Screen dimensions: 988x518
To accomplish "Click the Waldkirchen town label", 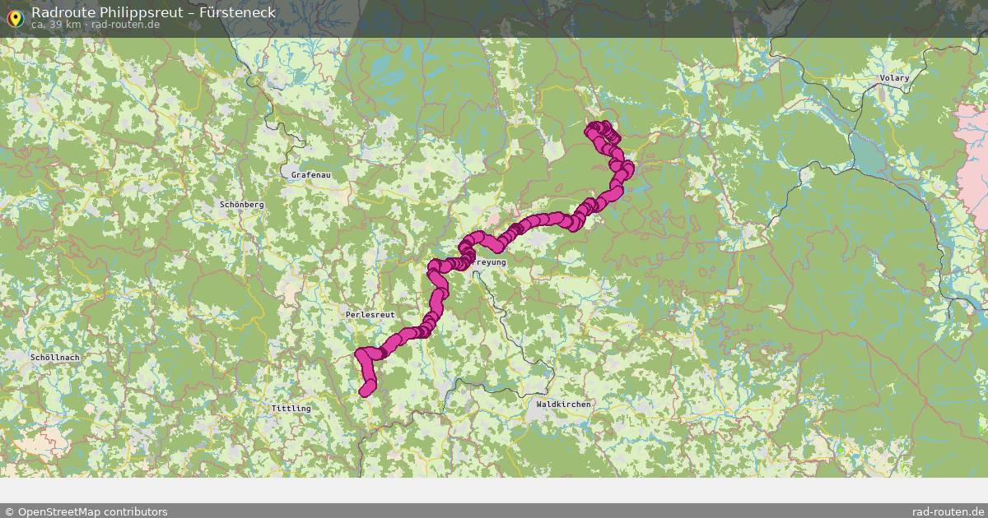I will tap(563, 405).
